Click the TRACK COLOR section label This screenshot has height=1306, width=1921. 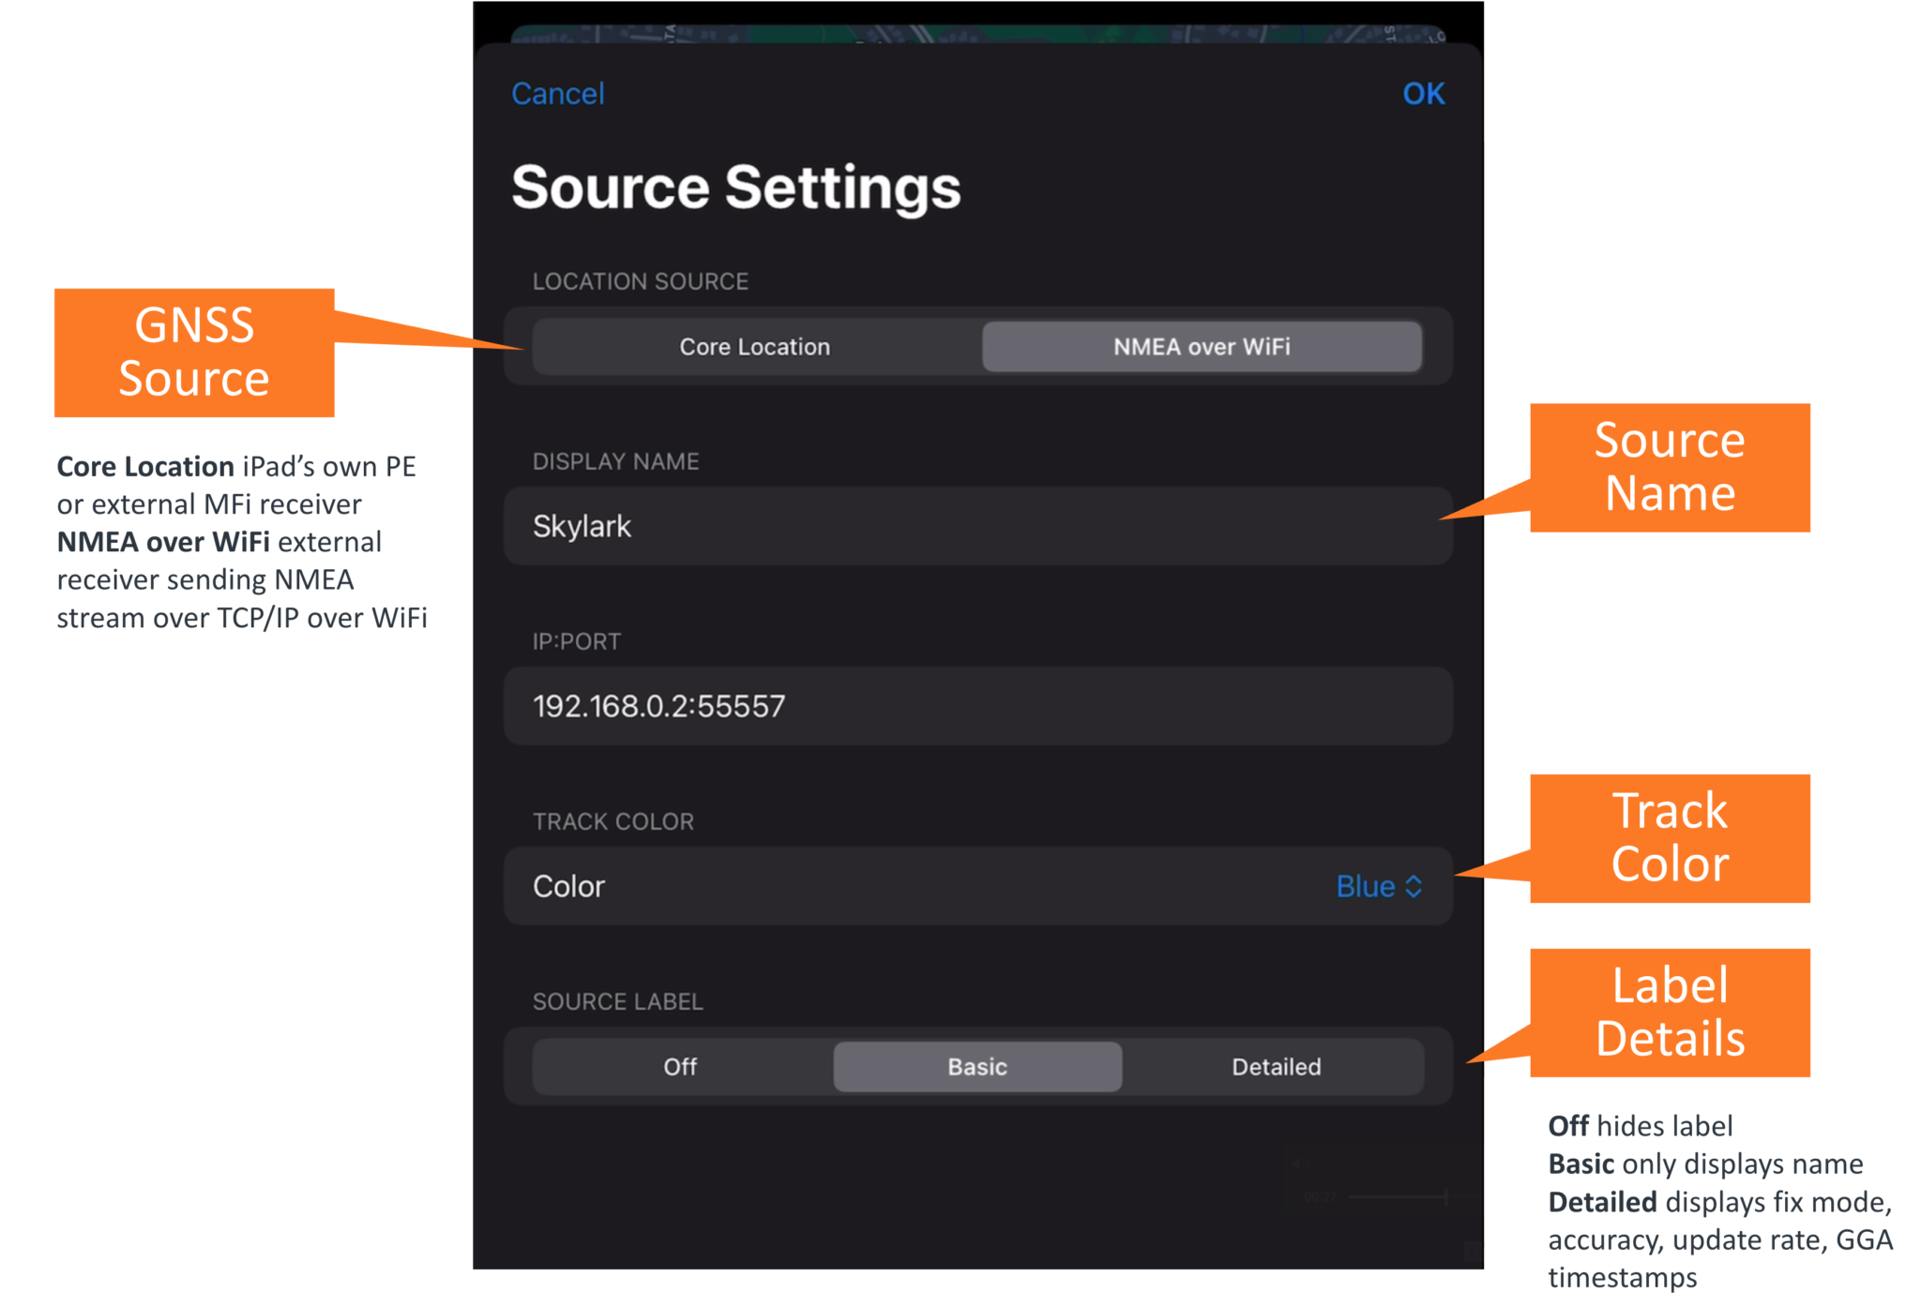pyautogui.click(x=613, y=821)
